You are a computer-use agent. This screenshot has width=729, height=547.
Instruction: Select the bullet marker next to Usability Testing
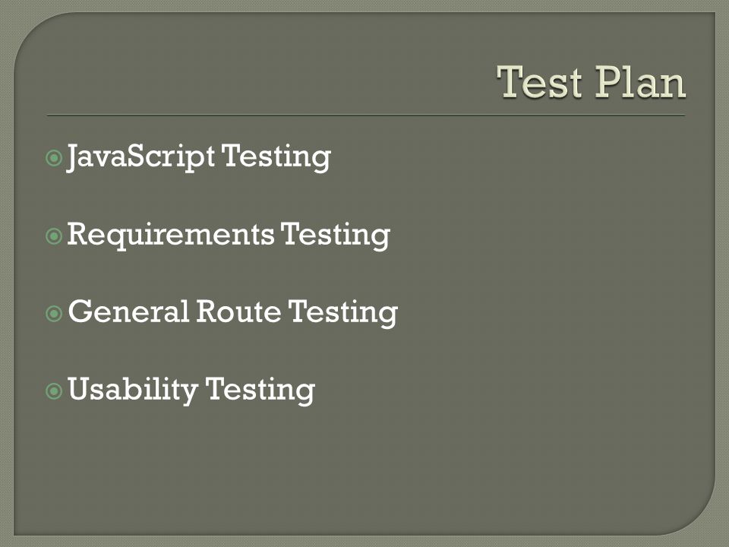click(x=54, y=390)
